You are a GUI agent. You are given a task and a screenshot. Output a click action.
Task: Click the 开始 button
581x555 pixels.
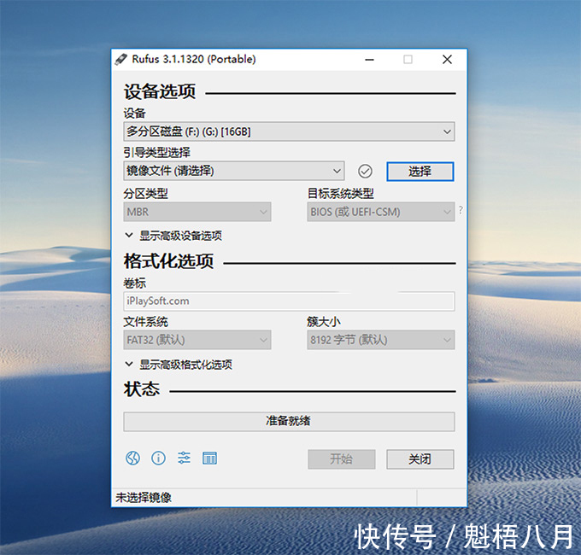tap(342, 459)
